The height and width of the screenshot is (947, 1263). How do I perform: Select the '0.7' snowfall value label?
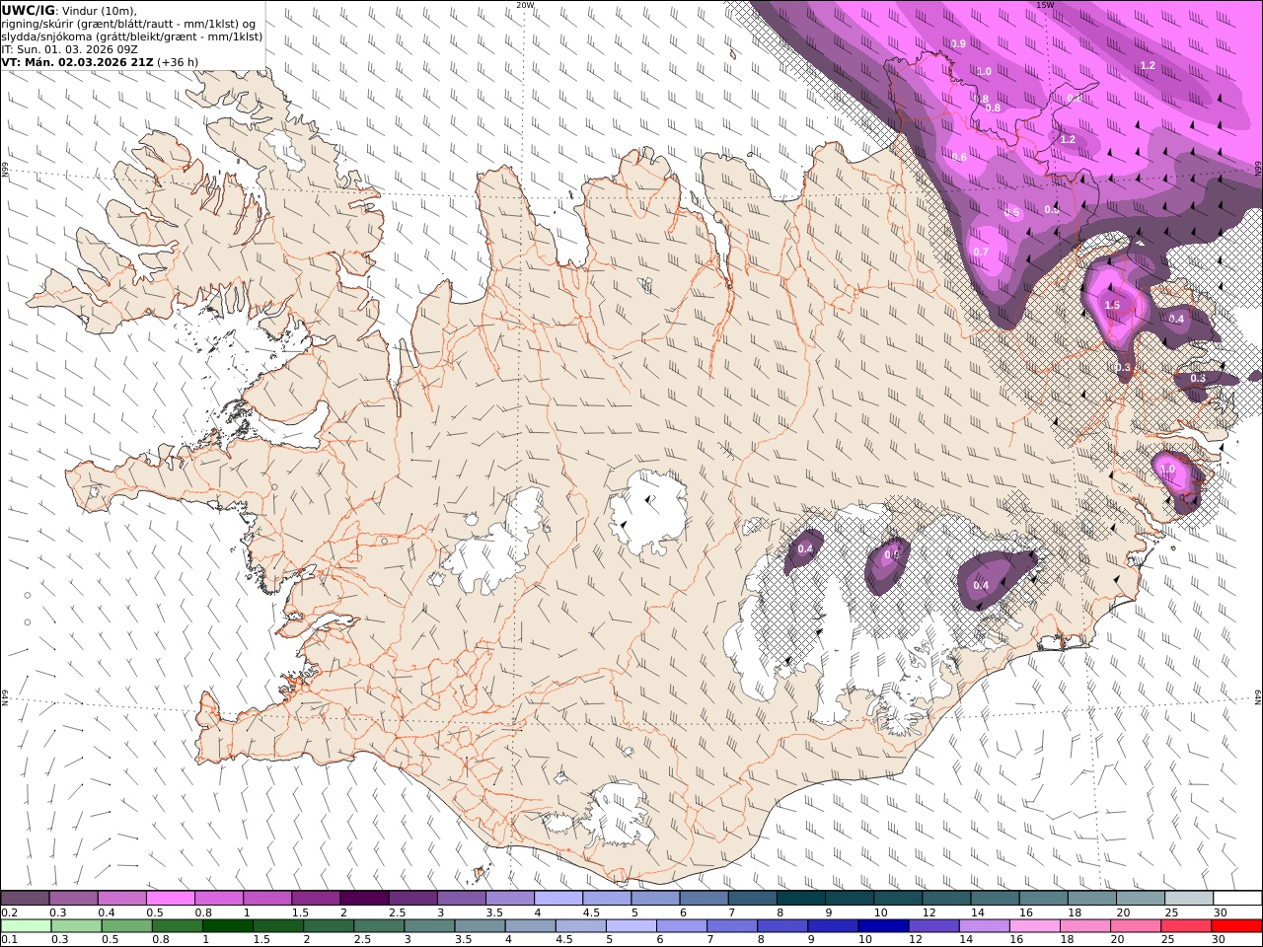pyautogui.click(x=981, y=253)
